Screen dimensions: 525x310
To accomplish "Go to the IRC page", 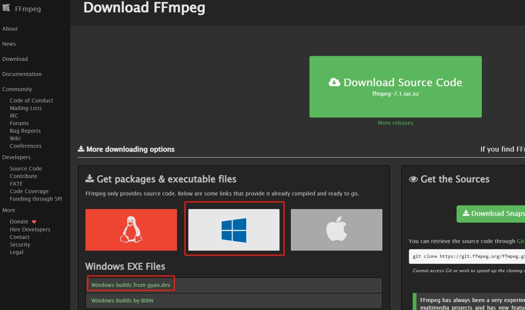I will coord(14,116).
